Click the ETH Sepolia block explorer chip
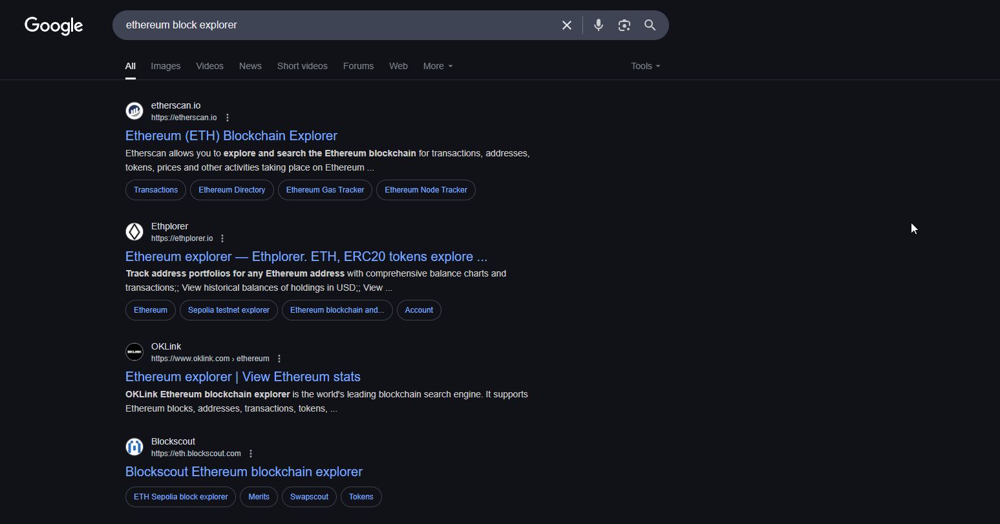This screenshot has height=524, width=1000. [x=180, y=497]
